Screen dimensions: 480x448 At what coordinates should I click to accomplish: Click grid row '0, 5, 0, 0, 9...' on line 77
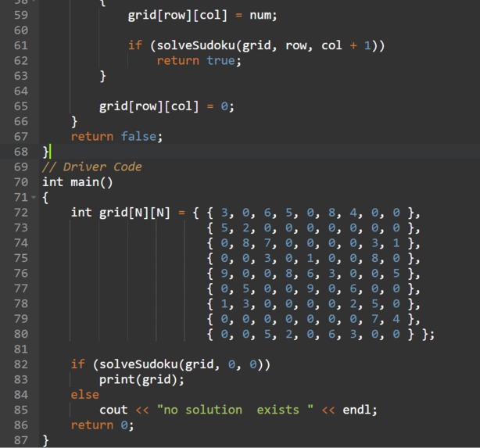[313, 289]
